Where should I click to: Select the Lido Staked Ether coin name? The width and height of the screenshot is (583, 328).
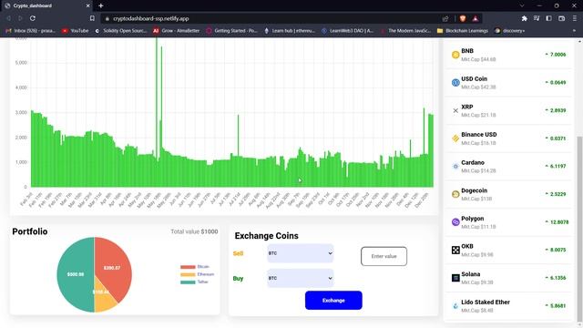486,302
